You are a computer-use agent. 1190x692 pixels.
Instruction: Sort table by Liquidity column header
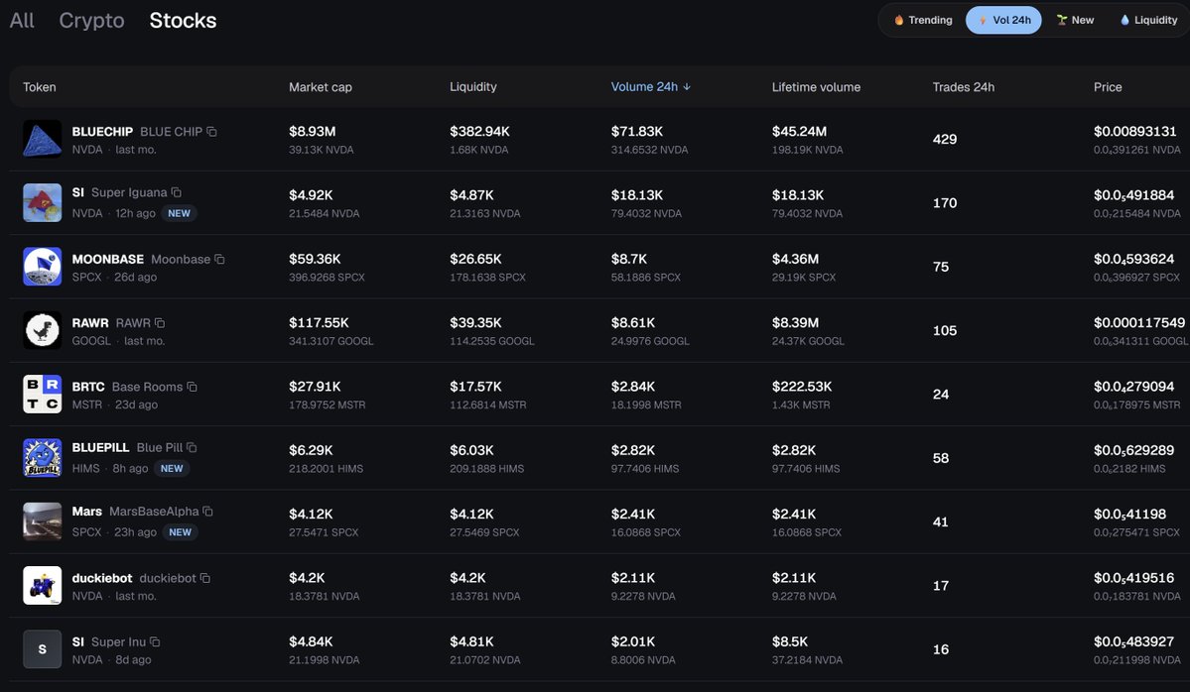point(472,87)
